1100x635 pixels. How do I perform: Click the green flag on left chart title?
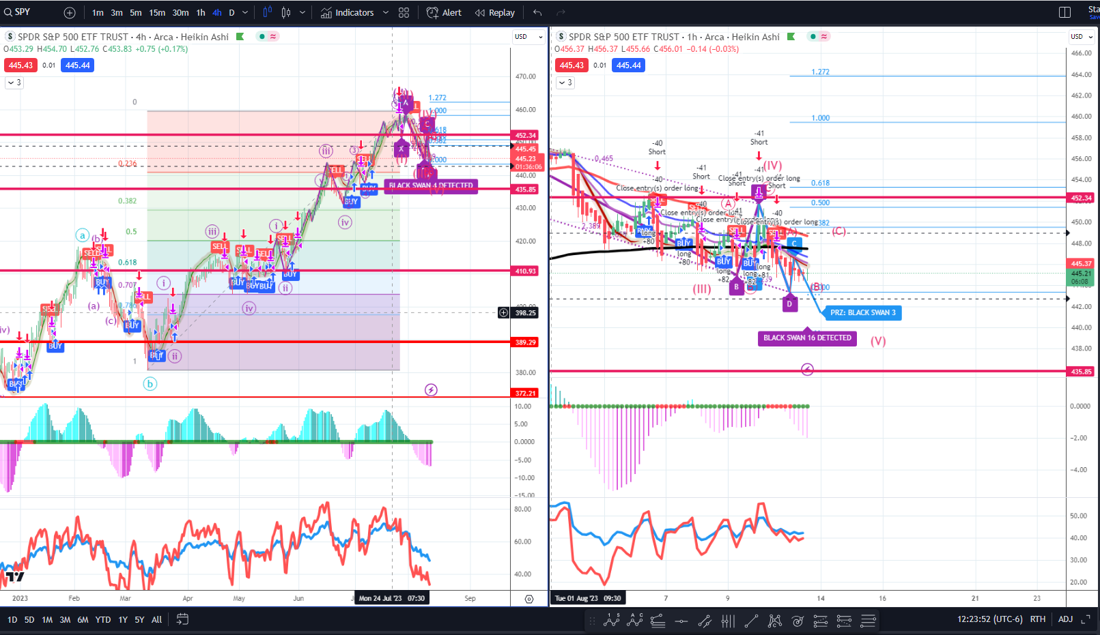240,37
